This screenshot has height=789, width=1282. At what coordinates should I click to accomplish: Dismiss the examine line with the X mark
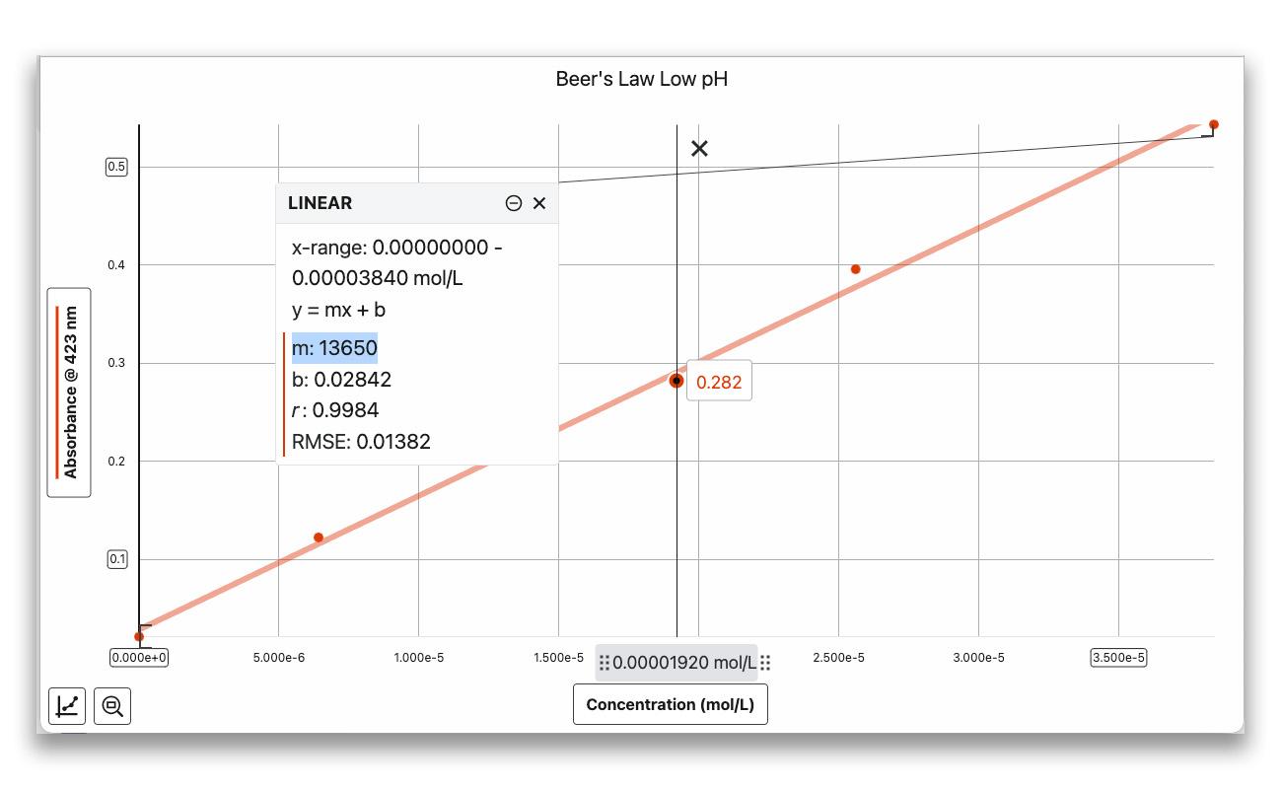699,149
